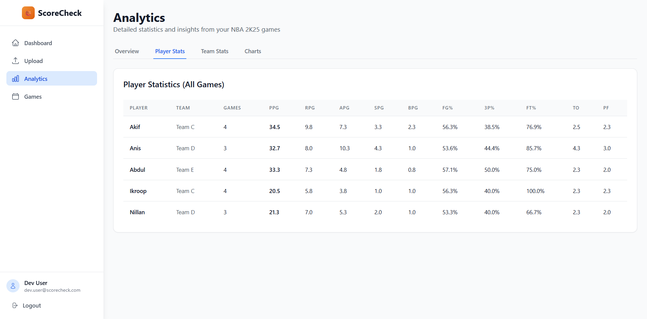
Task: Click the Dashboard home icon
Action: pyautogui.click(x=16, y=43)
